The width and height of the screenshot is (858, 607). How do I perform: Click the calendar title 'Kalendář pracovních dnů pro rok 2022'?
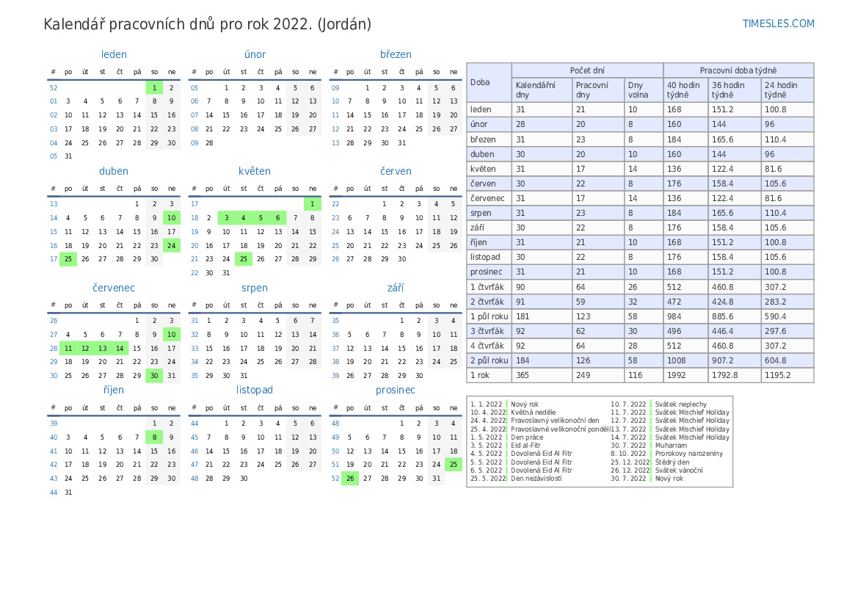(208, 24)
